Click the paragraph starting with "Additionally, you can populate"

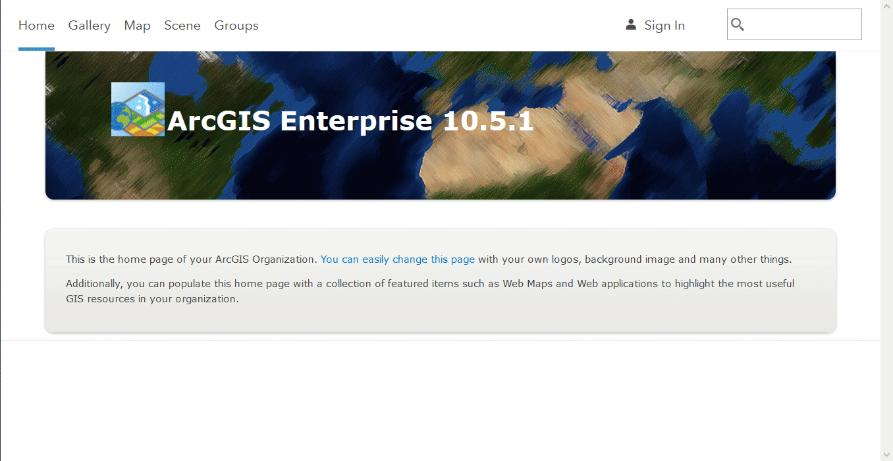[x=430, y=291]
